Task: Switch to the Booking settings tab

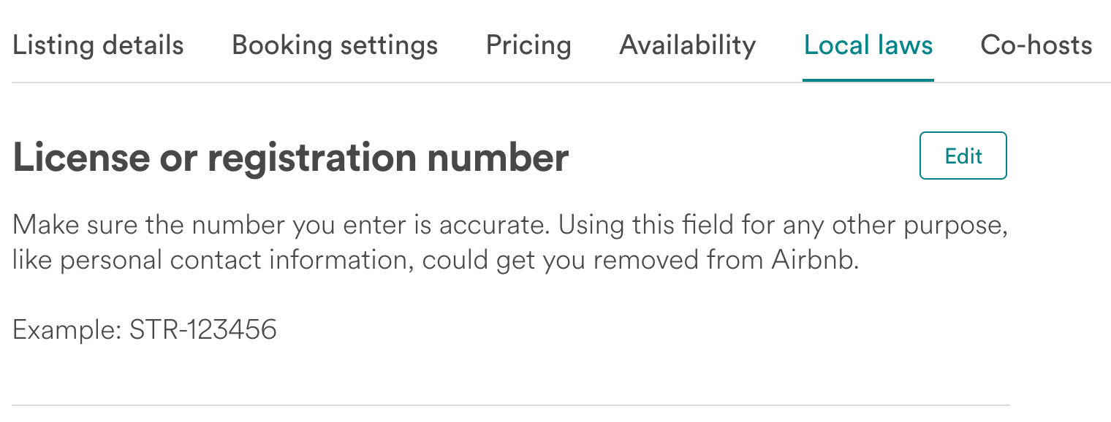Action: tap(335, 45)
